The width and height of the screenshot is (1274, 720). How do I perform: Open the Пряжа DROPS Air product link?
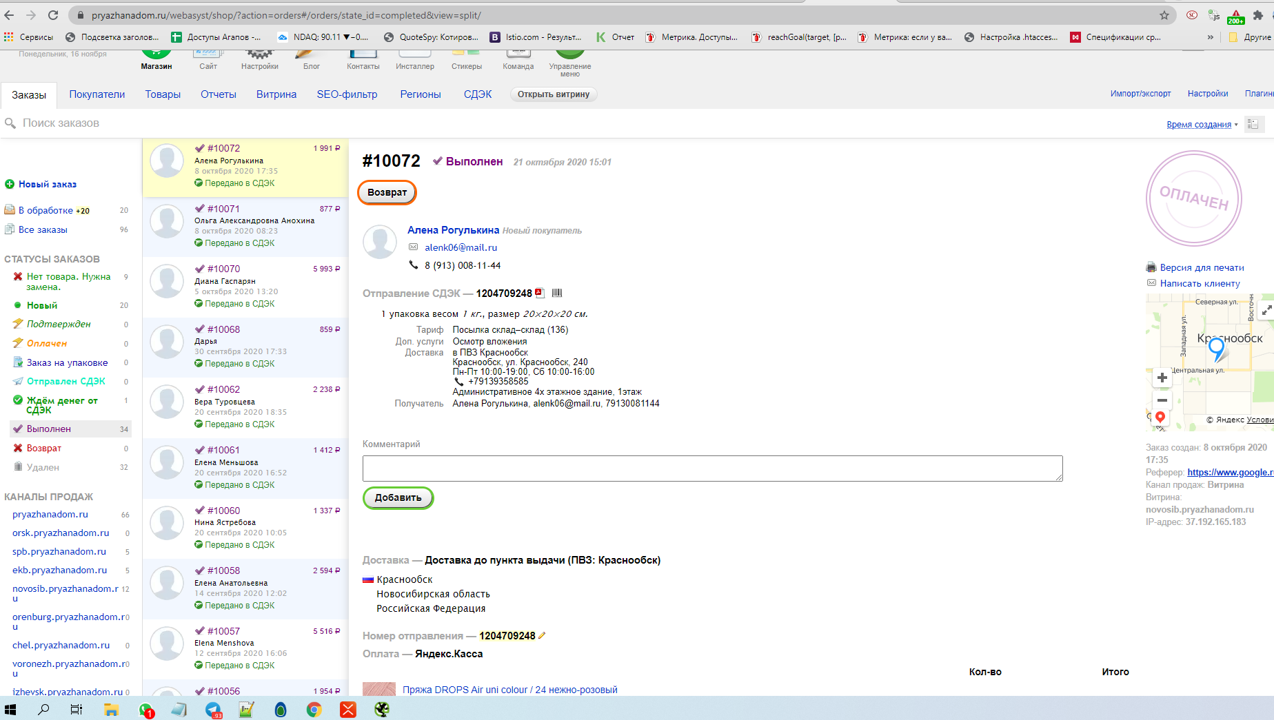point(510,690)
